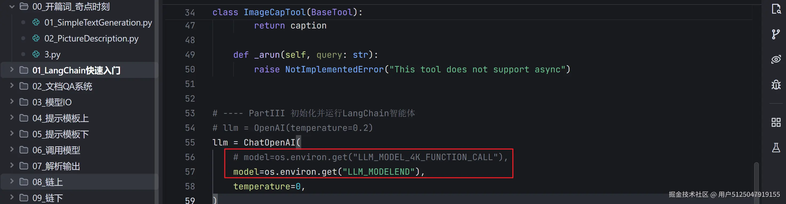Image resolution: width=786 pixels, height=204 pixels.
Task: Click folder icon of 06_调用模型
Action: pos(24,150)
